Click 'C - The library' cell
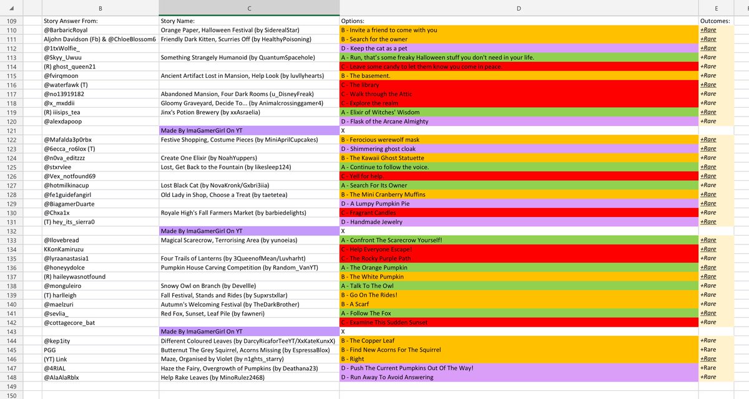Screen dimensions: 749x399 click(x=519, y=85)
